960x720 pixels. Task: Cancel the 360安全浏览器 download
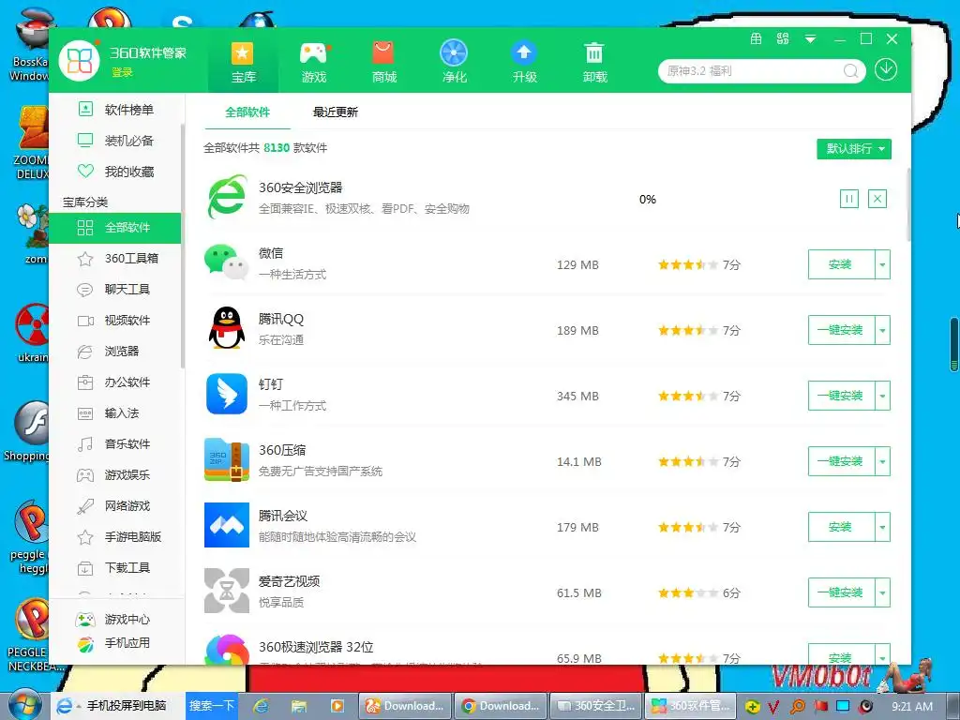tap(877, 199)
